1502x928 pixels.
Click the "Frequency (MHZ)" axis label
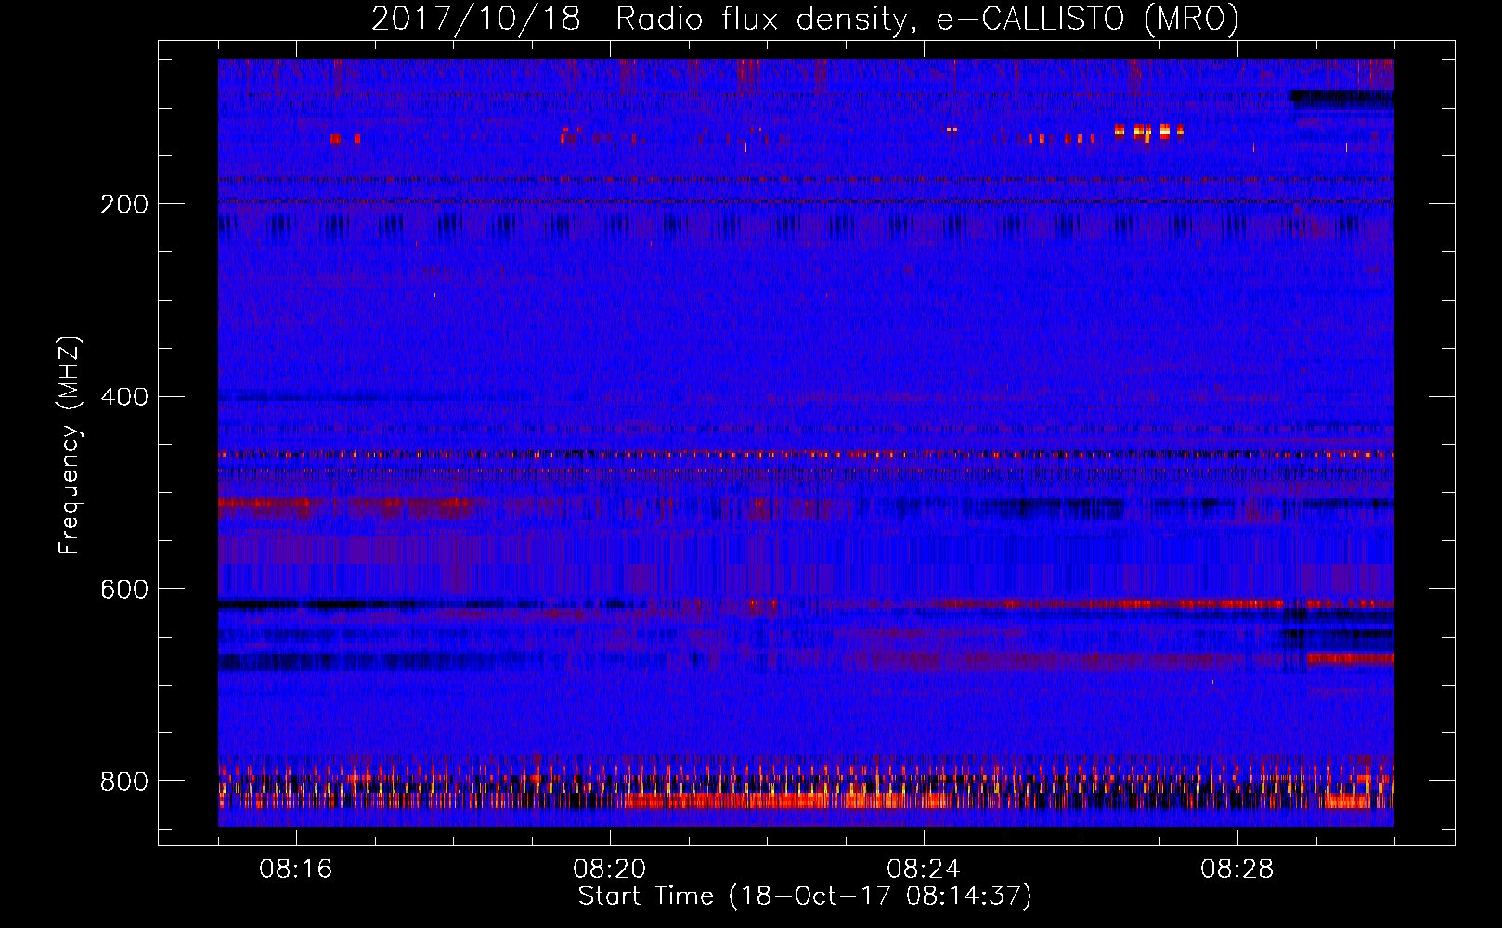[69, 445]
